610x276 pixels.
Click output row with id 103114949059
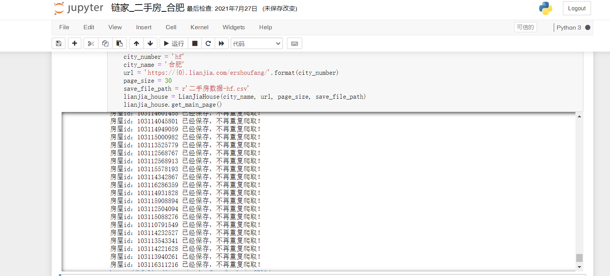[185, 129]
